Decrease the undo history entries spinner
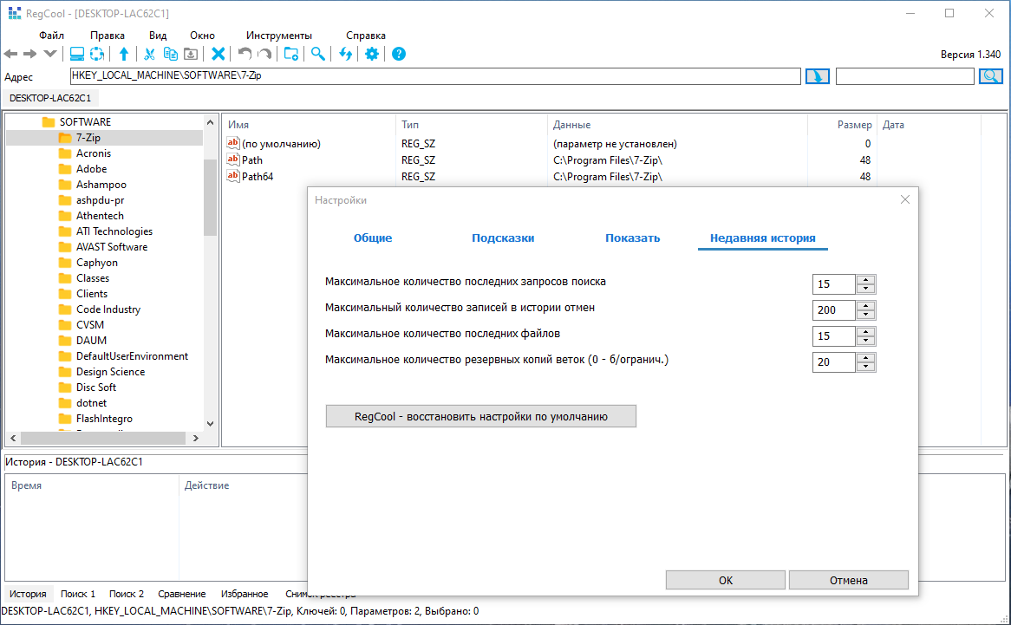 click(x=866, y=315)
